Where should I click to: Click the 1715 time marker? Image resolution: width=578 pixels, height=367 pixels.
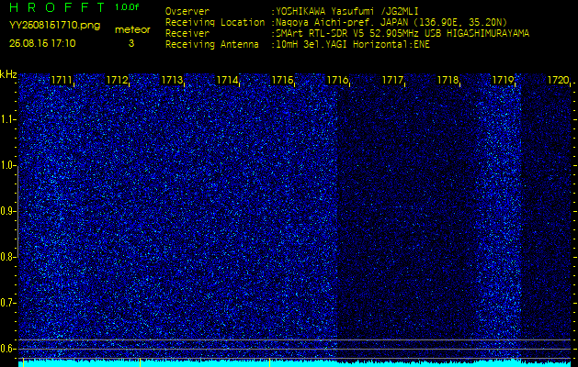click(282, 80)
